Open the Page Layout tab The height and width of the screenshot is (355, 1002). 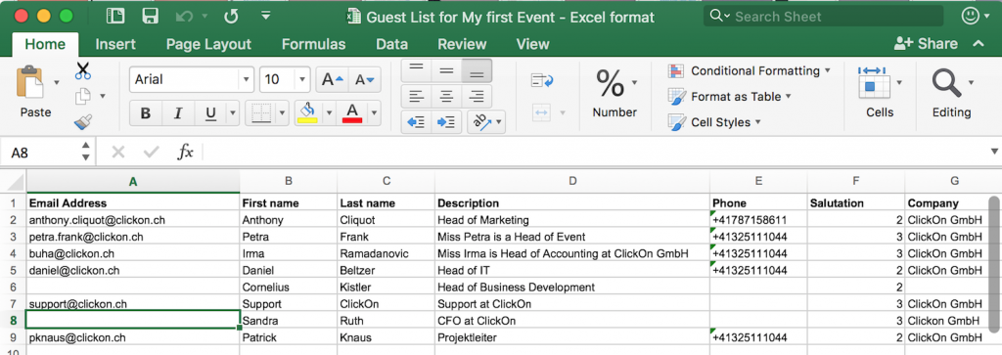(x=208, y=44)
